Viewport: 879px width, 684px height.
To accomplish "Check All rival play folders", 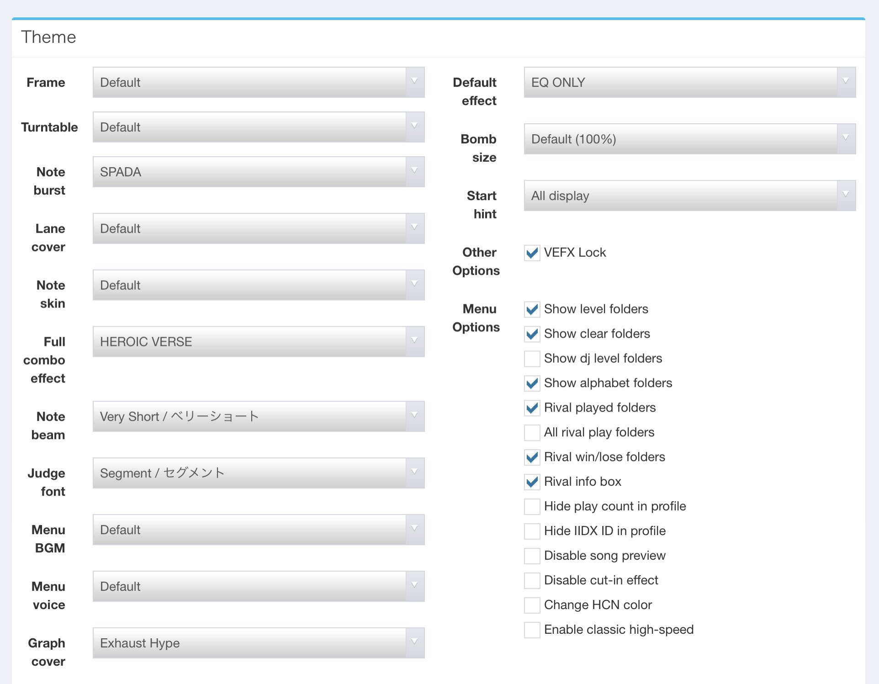I will pyautogui.click(x=532, y=433).
